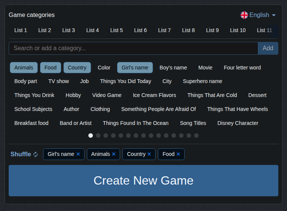Select the School Subjects category
Screen dimensions: 287x211
(x=33, y=109)
